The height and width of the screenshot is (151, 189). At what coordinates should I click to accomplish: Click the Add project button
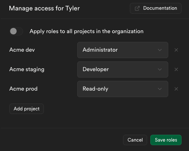pyautogui.click(x=27, y=109)
